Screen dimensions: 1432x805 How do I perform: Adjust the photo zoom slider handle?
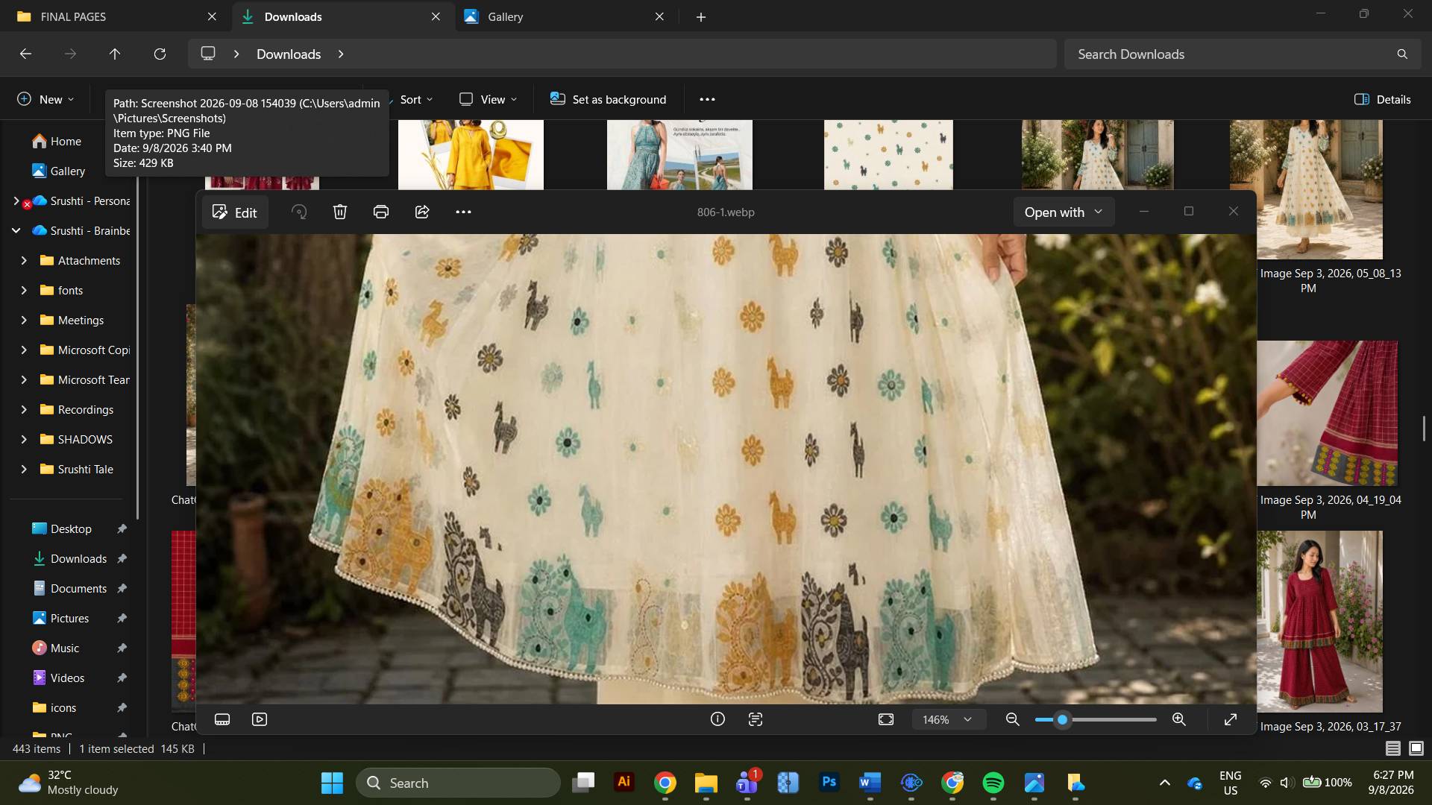(x=1062, y=719)
